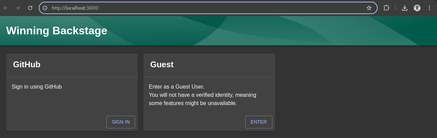Click the "some features might be unavailable" text
This screenshot has height=138, width=437.
click(x=193, y=103)
